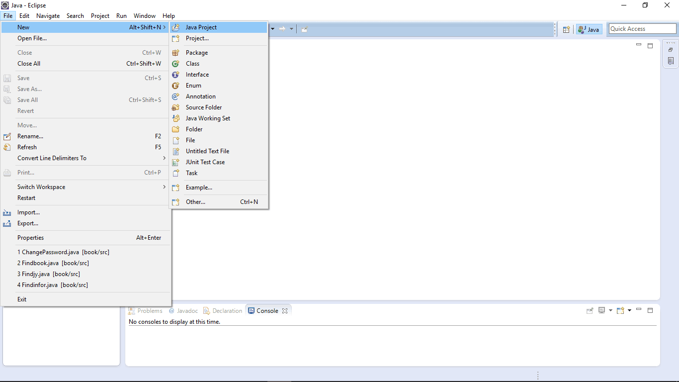Create a new Interface
The width and height of the screenshot is (679, 382).
tap(219, 75)
